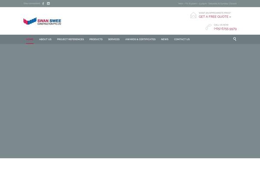Open Awards & Certificates menu item
Viewport: 260px width, 173px height.
[x=140, y=39]
